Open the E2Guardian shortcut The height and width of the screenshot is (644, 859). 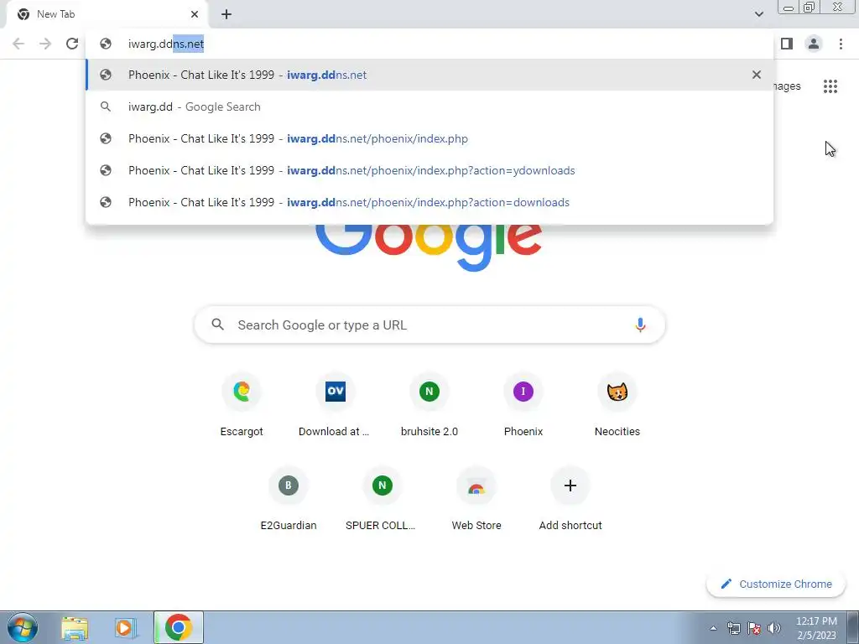(x=289, y=499)
